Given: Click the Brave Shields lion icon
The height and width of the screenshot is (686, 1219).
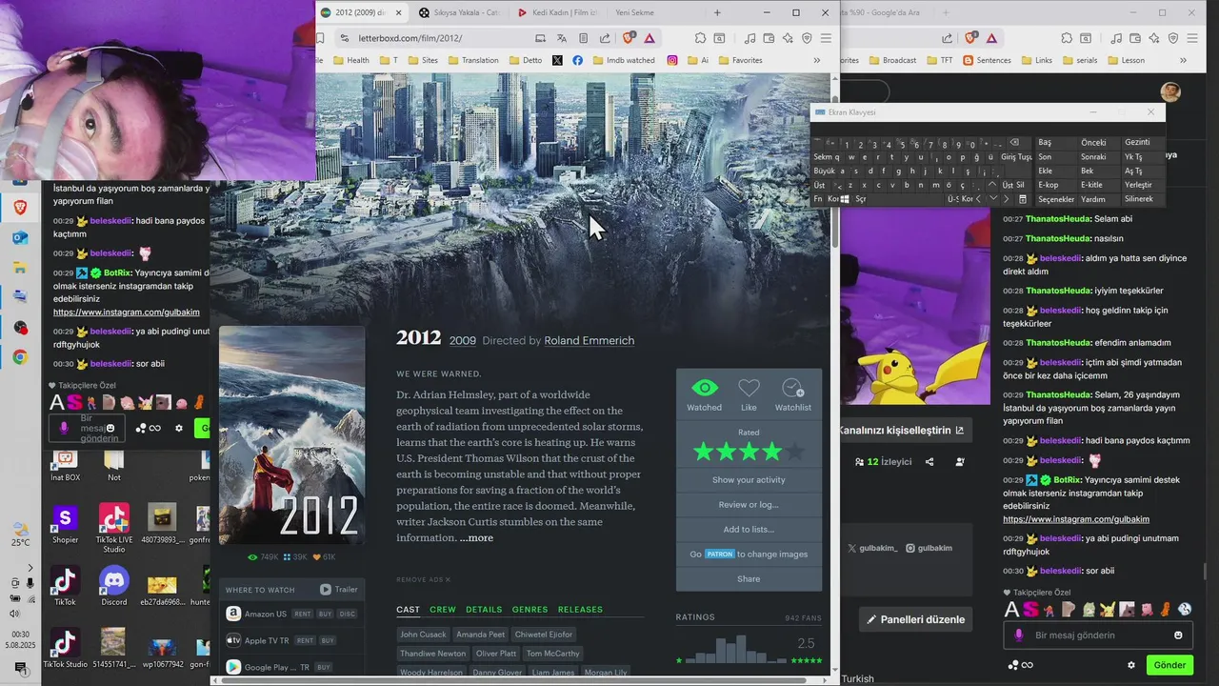Looking at the screenshot, I should (x=629, y=38).
